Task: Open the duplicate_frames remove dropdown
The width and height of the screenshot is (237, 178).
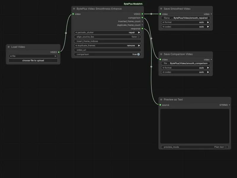Action: tap(108, 46)
